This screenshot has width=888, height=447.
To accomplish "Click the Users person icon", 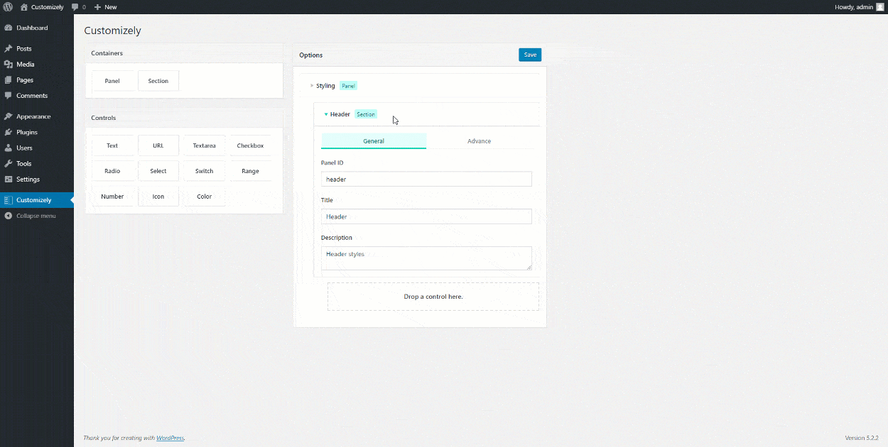I will [x=8, y=148].
